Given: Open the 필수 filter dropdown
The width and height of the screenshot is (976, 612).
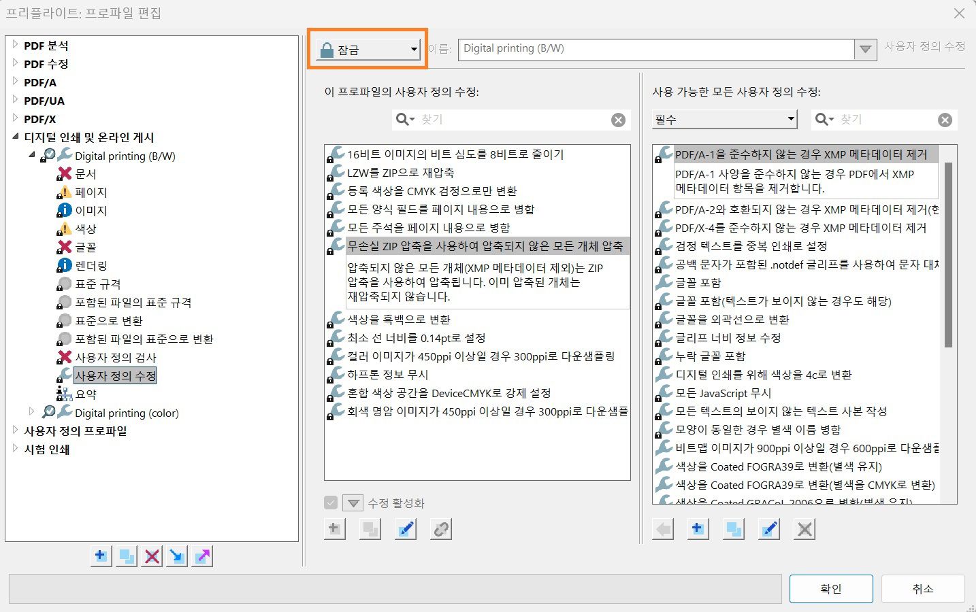Looking at the screenshot, I should coord(791,119).
